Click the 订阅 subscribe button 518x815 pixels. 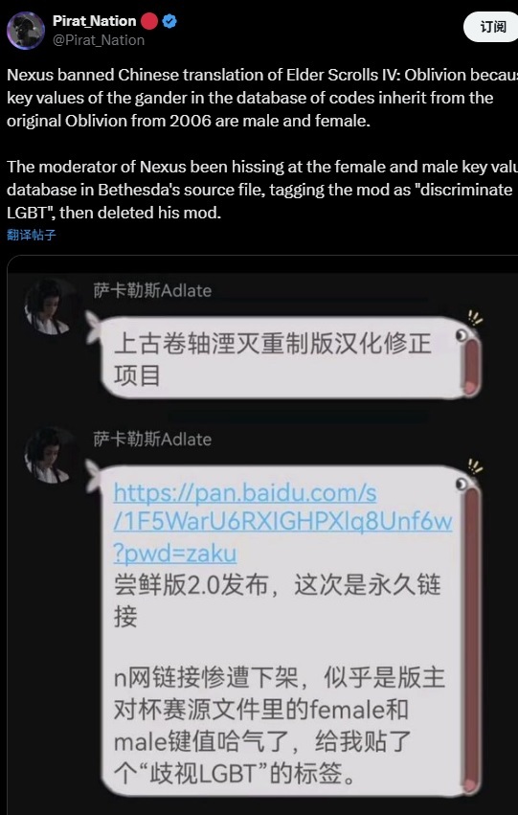point(492,27)
